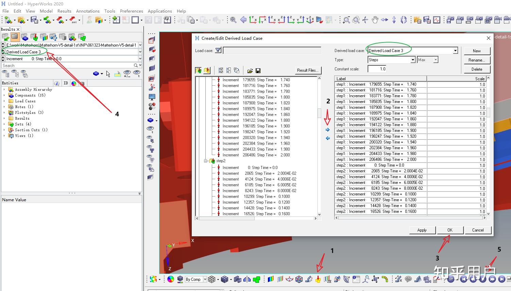Collapse the step2 tree node

[x=206, y=161]
